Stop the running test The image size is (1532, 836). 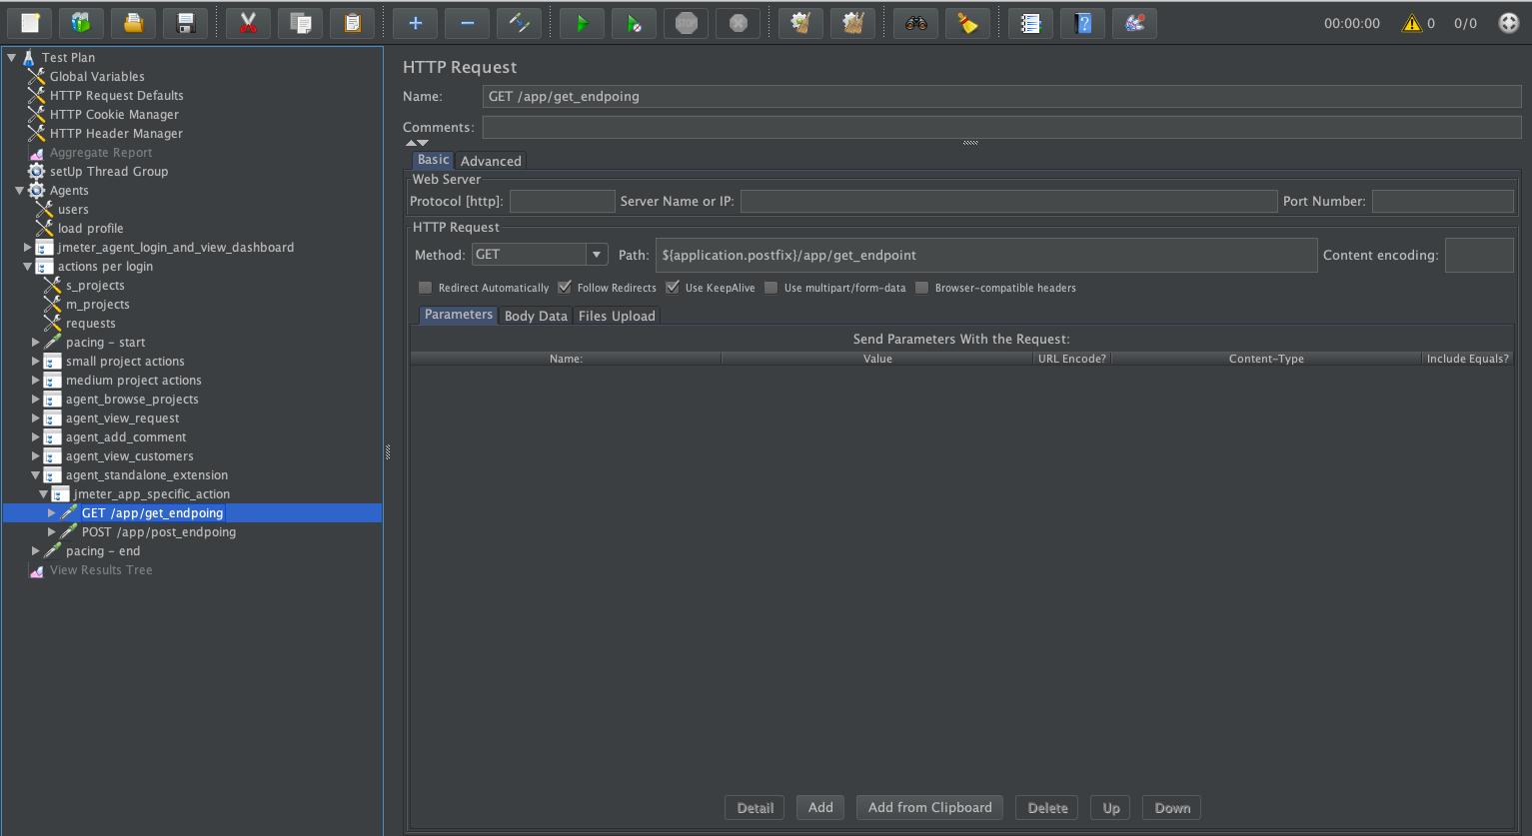686,22
